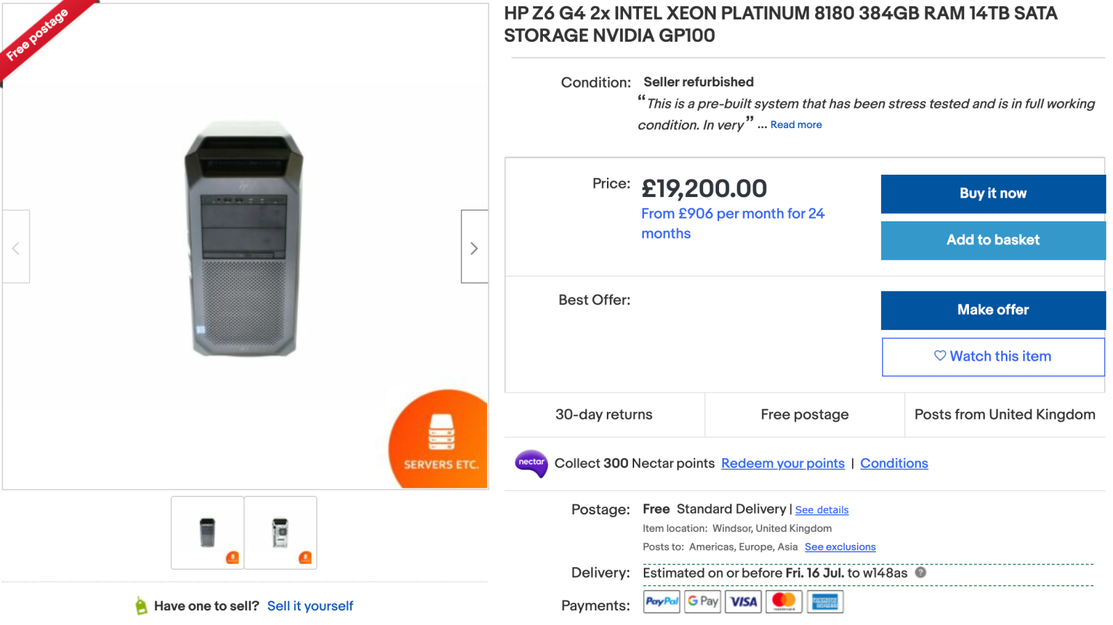This screenshot has width=1113, height=625.
Task: Click the Google Pay payment icon
Action: click(x=702, y=601)
